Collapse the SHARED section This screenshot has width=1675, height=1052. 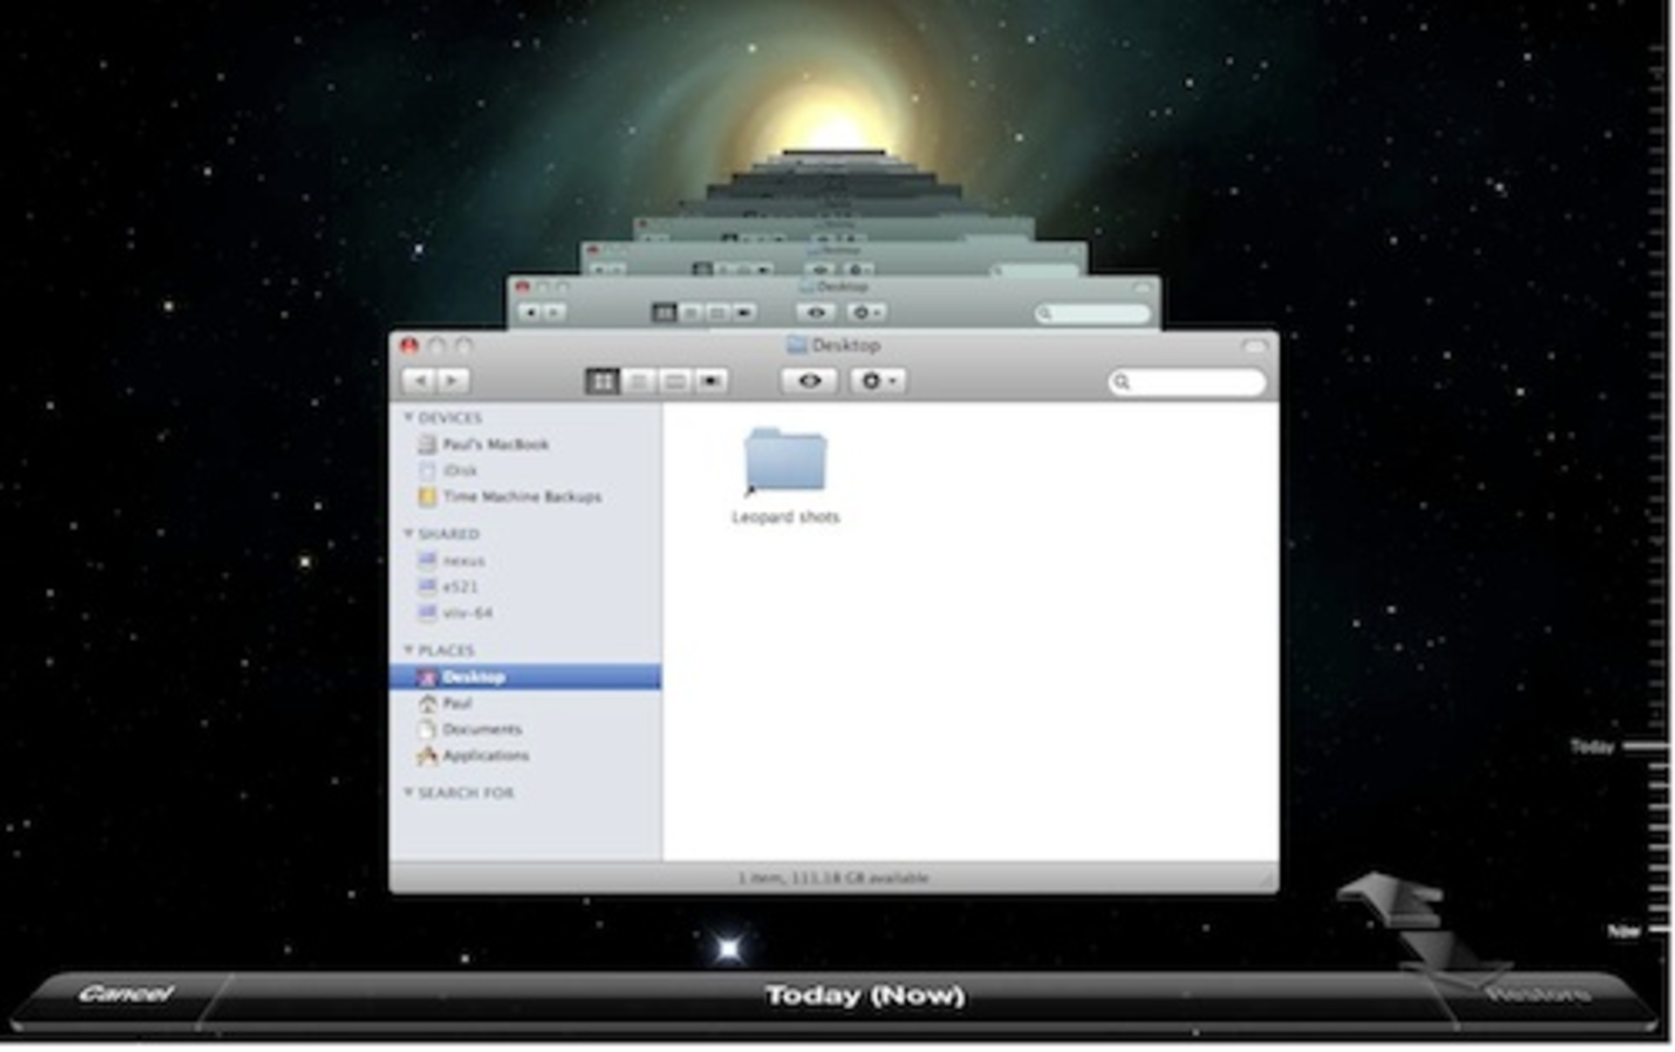pos(407,533)
